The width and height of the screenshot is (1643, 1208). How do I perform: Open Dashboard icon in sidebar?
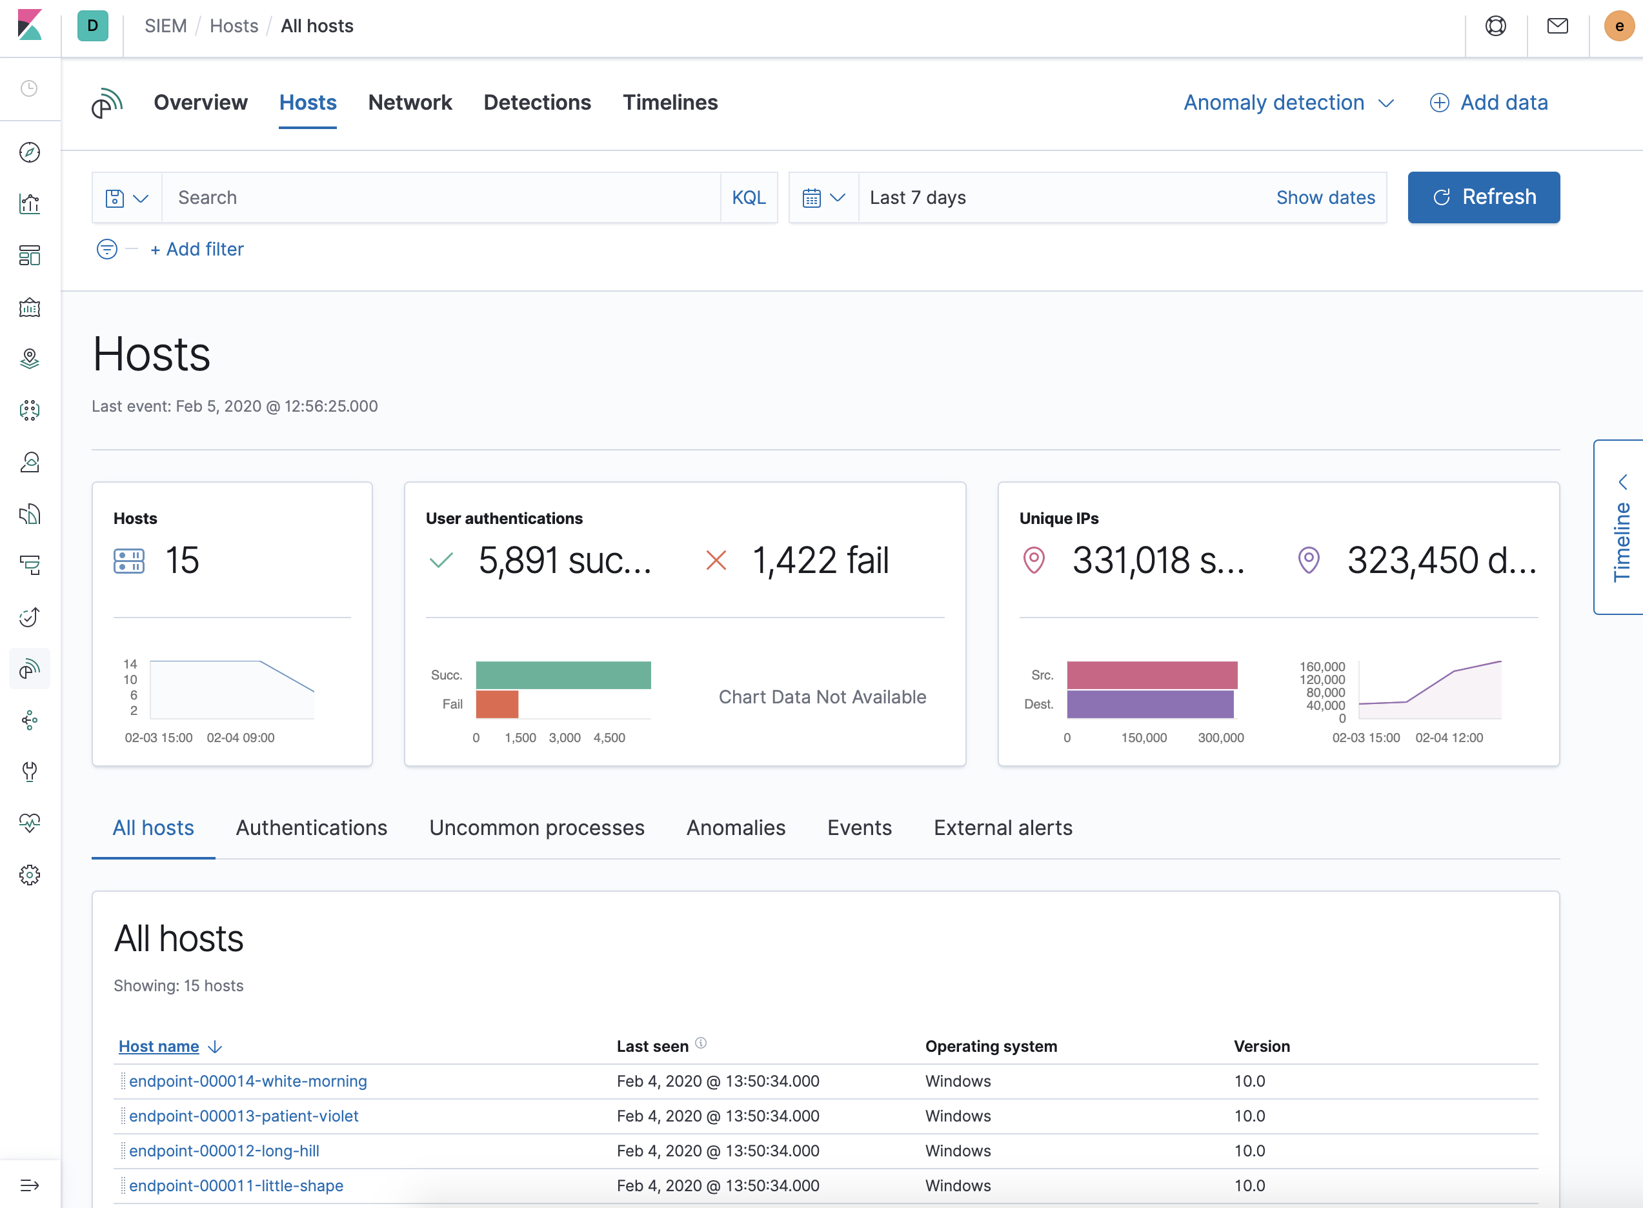point(29,255)
